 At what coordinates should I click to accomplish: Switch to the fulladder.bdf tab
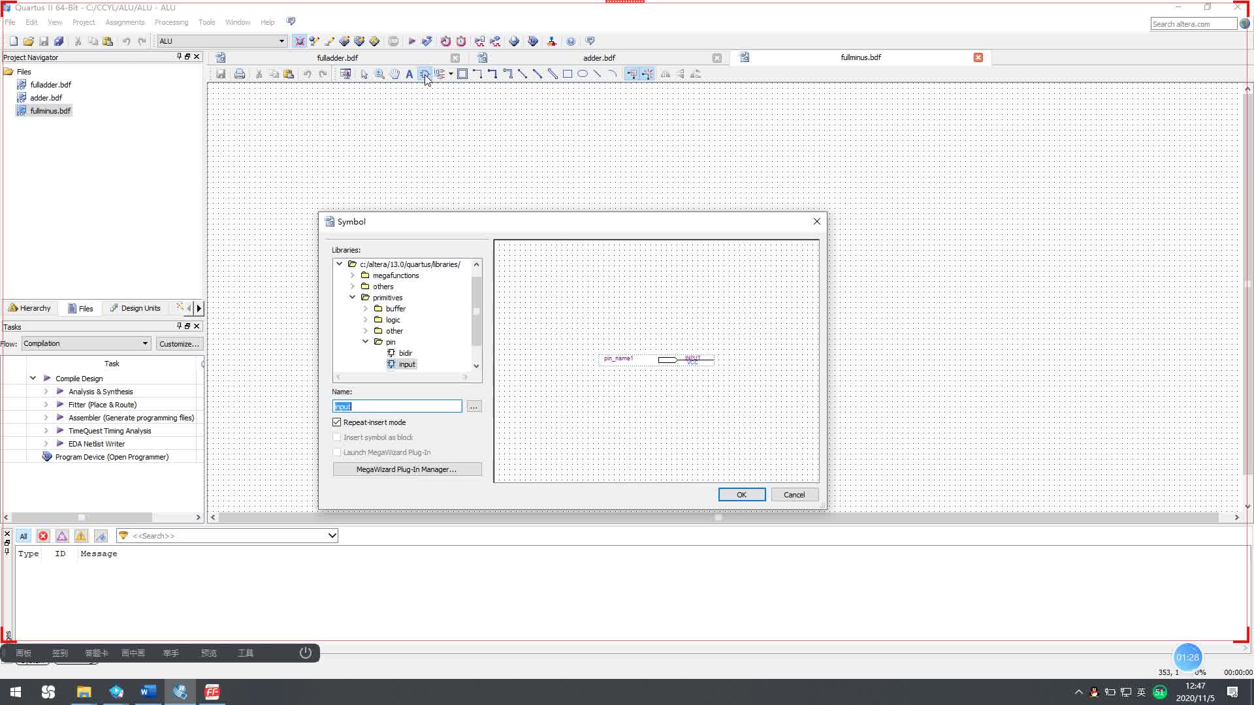click(x=337, y=57)
